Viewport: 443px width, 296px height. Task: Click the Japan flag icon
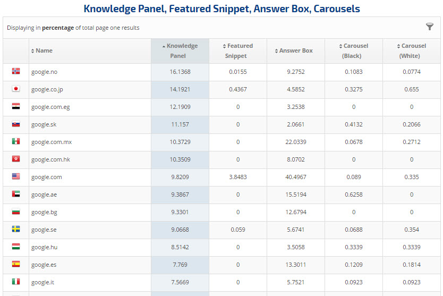[16, 89]
